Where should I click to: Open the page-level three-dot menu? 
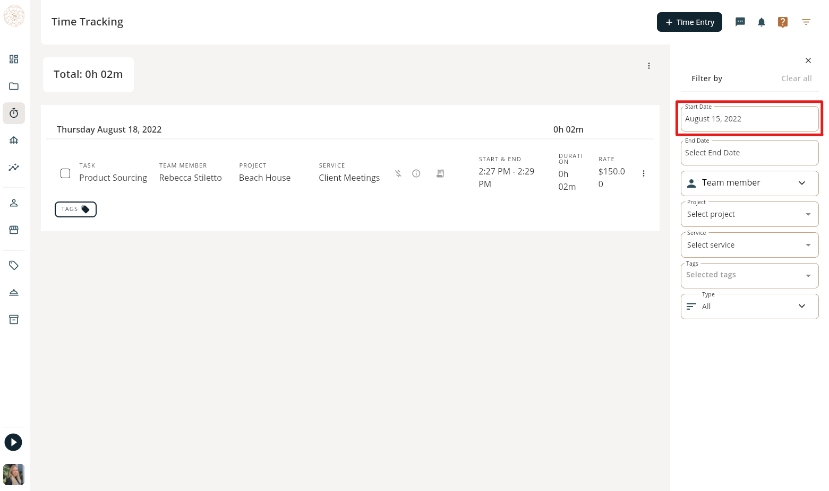[x=649, y=66]
